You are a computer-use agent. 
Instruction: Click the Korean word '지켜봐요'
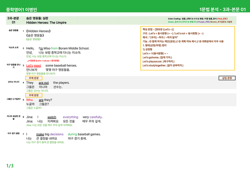pos(53,121)
